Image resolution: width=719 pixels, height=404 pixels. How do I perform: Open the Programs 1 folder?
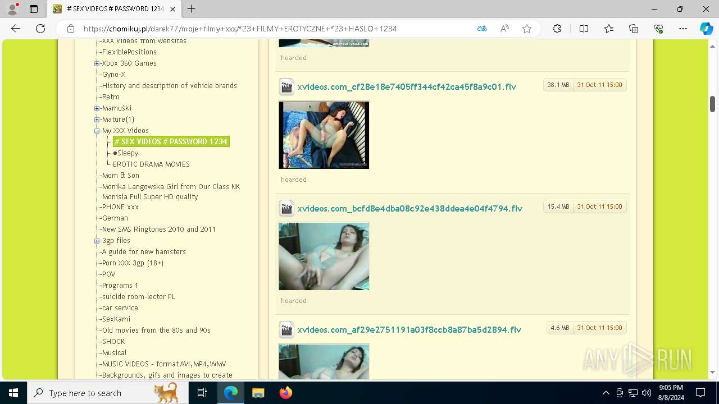(120, 286)
